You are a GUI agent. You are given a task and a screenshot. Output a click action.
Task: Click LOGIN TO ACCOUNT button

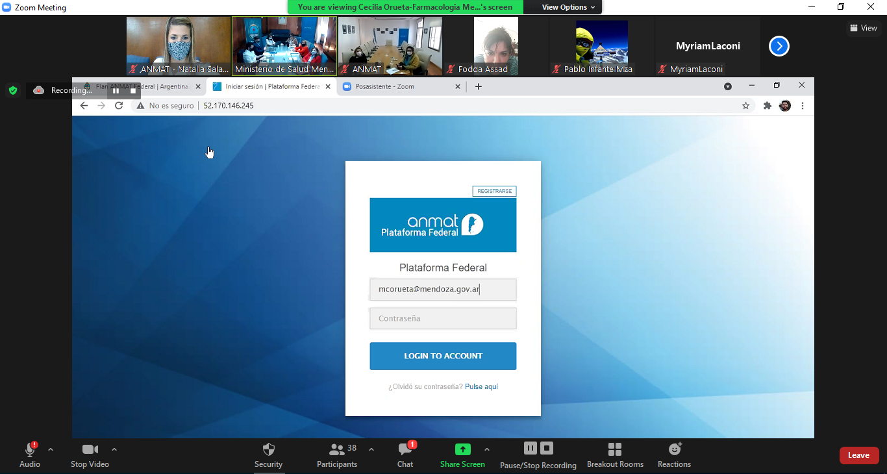click(443, 356)
